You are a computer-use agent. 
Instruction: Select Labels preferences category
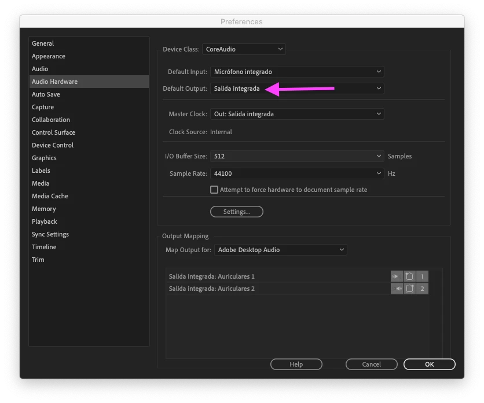(89, 171)
